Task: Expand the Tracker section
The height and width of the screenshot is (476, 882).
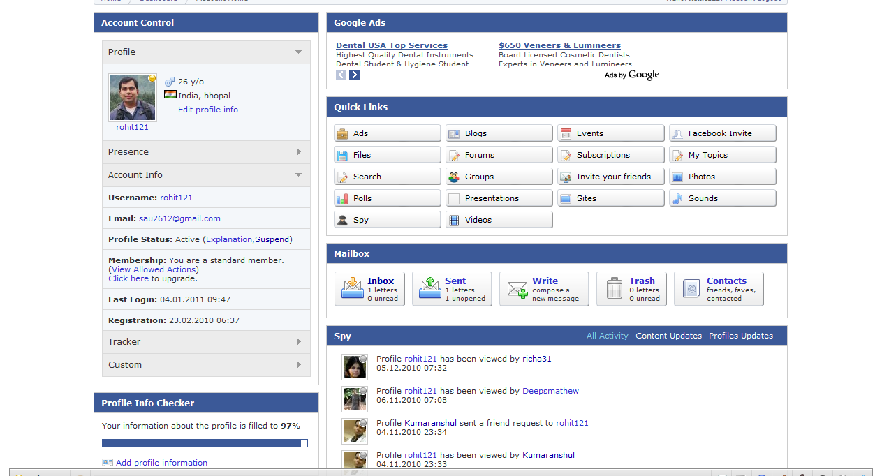Action: pyautogui.click(x=299, y=342)
